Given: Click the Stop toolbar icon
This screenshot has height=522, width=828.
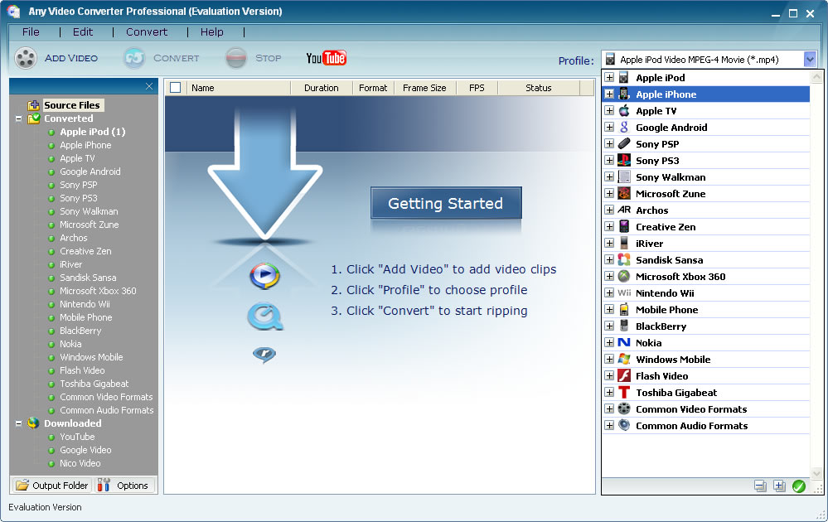Looking at the screenshot, I should (236, 58).
